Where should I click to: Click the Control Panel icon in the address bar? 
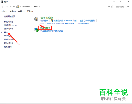(x=18, y=7)
